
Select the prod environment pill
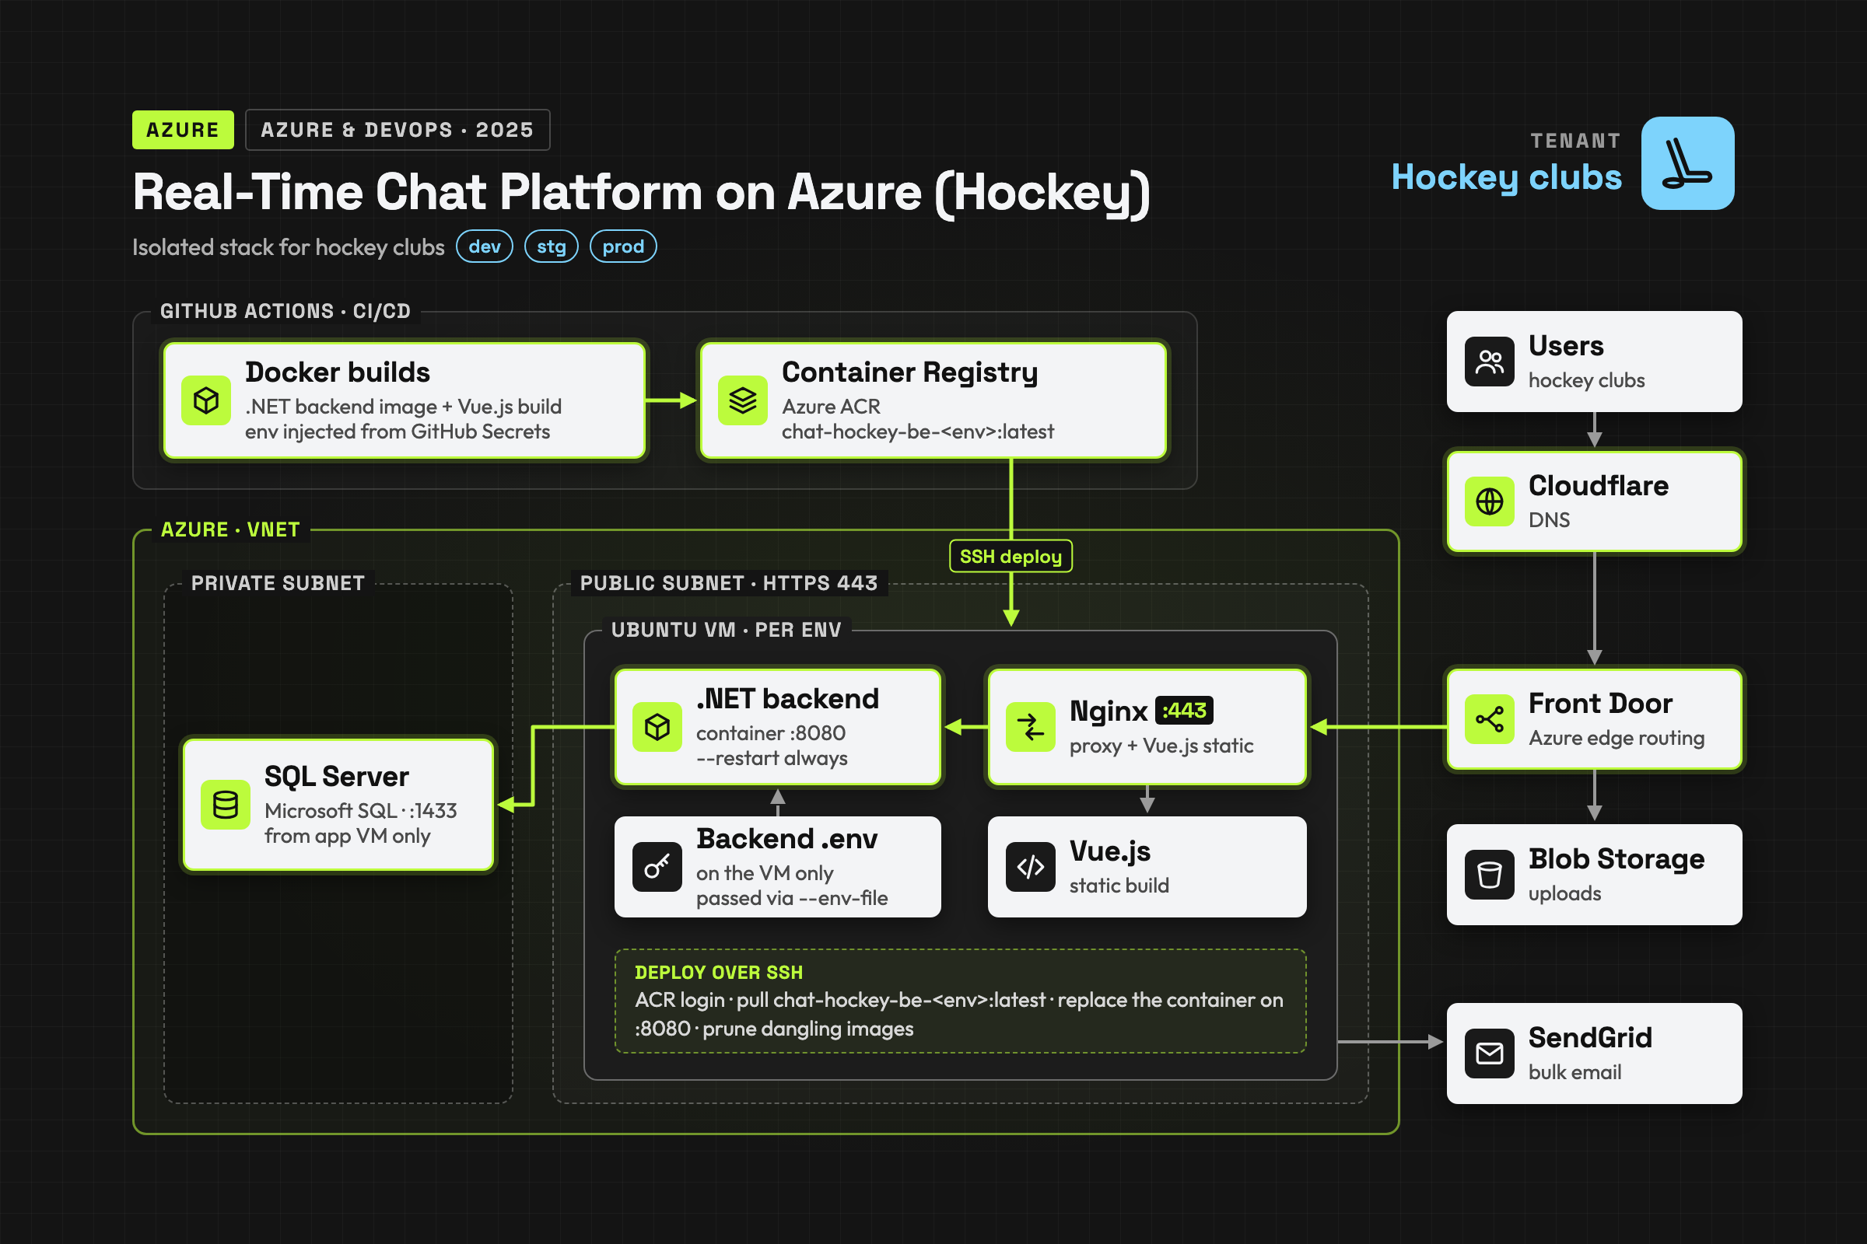coord(623,246)
